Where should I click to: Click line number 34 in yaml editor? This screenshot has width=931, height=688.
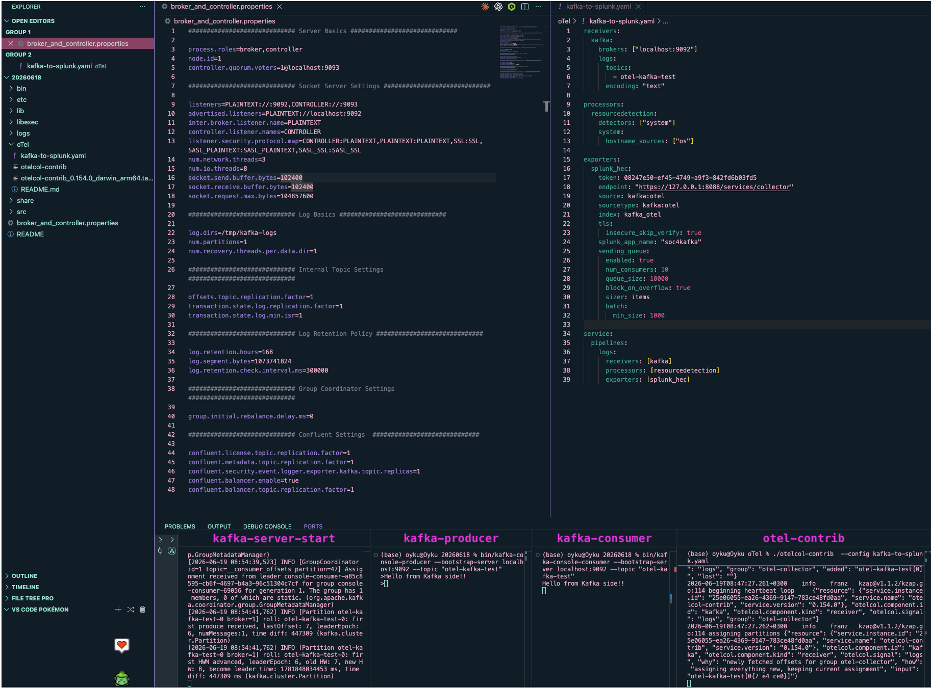click(x=566, y=334)
